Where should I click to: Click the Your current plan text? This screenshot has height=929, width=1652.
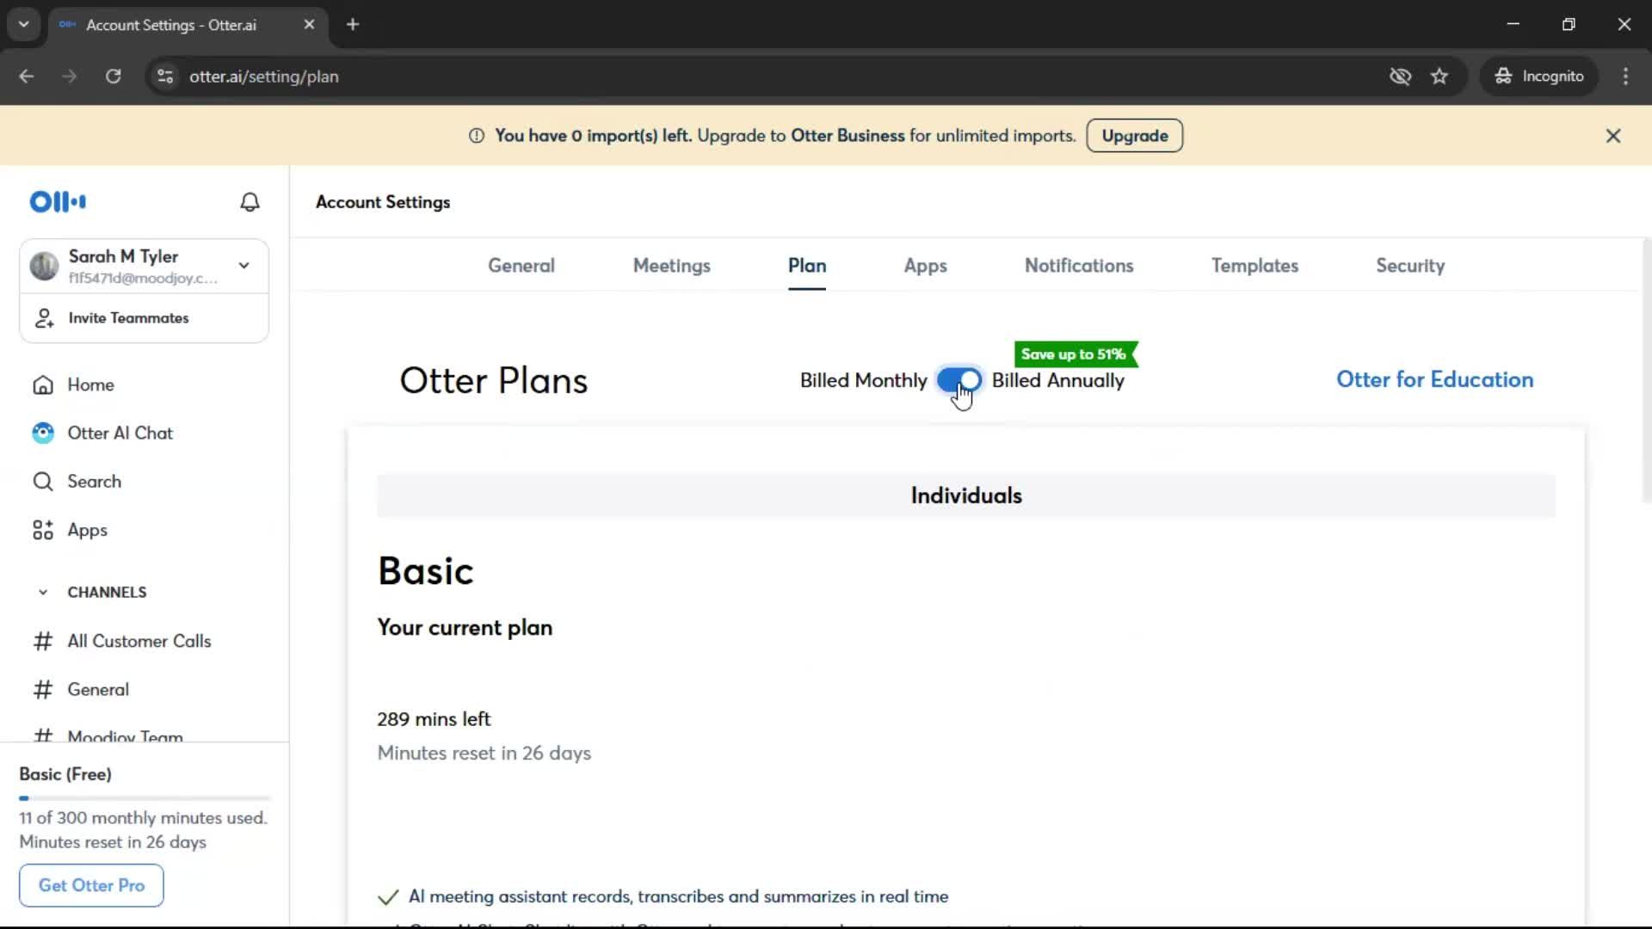point(465,628)
